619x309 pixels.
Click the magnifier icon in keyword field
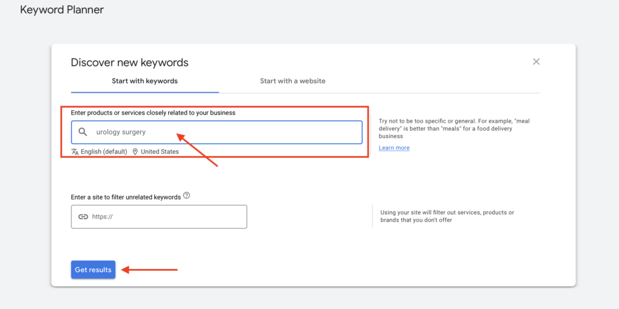coord(83,132)
